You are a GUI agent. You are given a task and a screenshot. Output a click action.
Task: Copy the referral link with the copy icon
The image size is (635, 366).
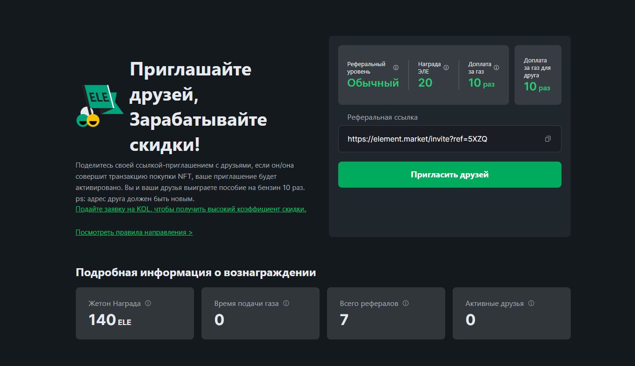548,139
